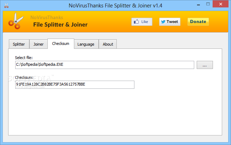Click the Donate button

point(198,22)
